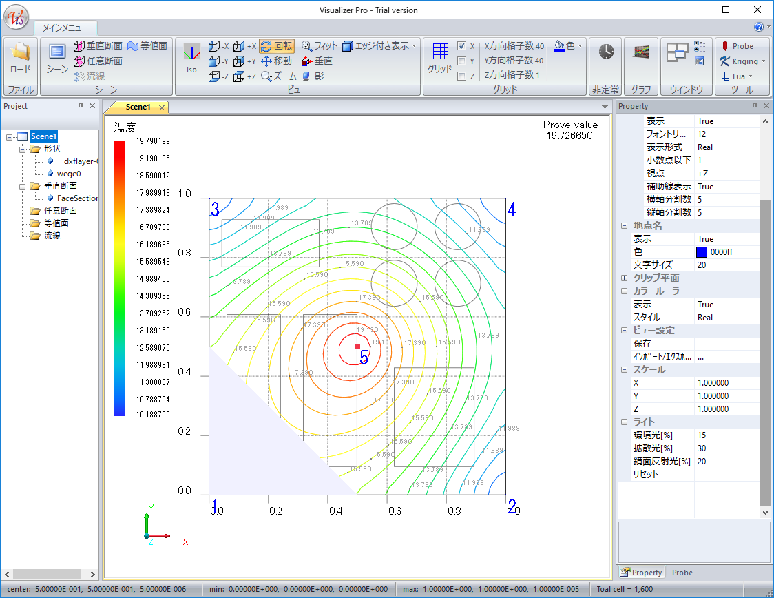The height and width of the screenshot is (598, 774).
Task: Expand the クリップ平面 property section
Action: tap(624, 278)
